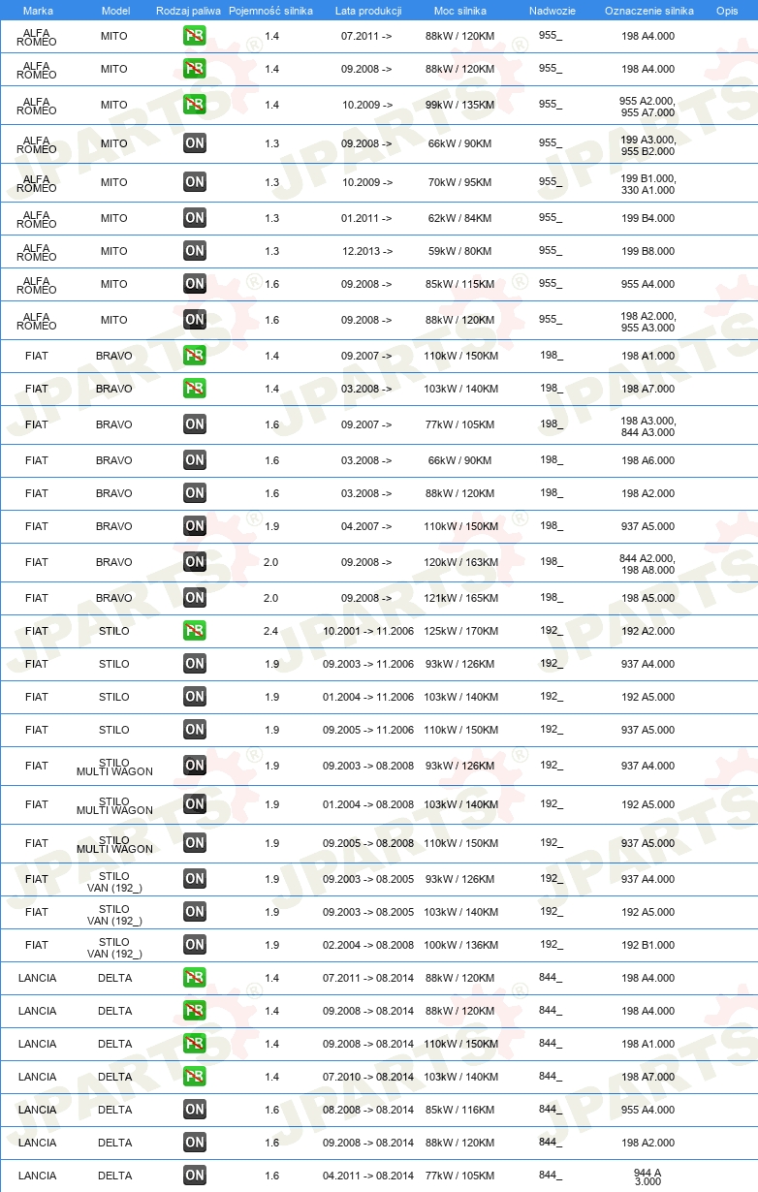The image size is (758, 1192).
Task: Click the Nadwozie column header
Action: click(x=553, y=11)
